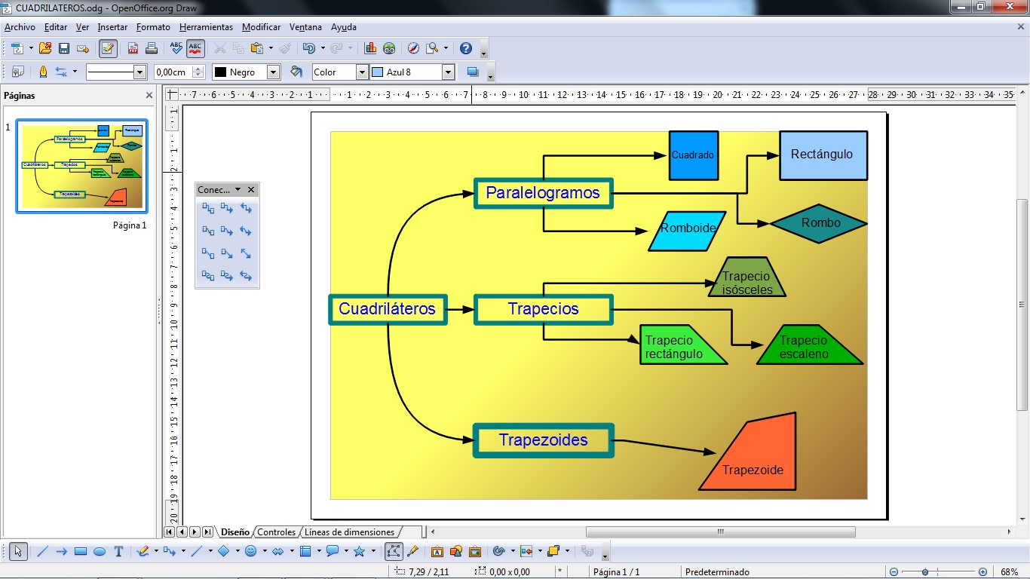Select the Text tool

click(x=118, y=551)
